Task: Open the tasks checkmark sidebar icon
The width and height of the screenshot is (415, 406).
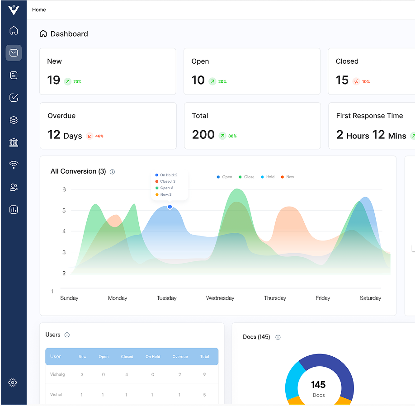Action: [x=14, y=98]
